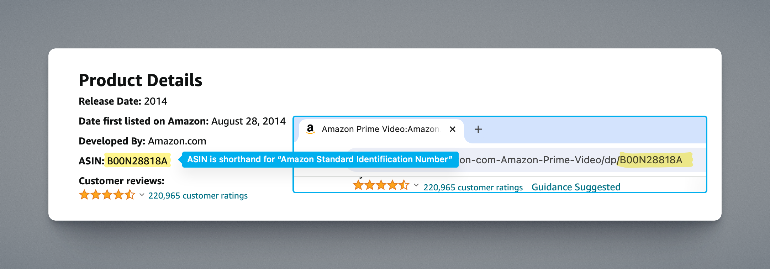Screen dimensions: 770x269
Task: Click the half star beside the ratings in the popup
Action: [404, 185]
